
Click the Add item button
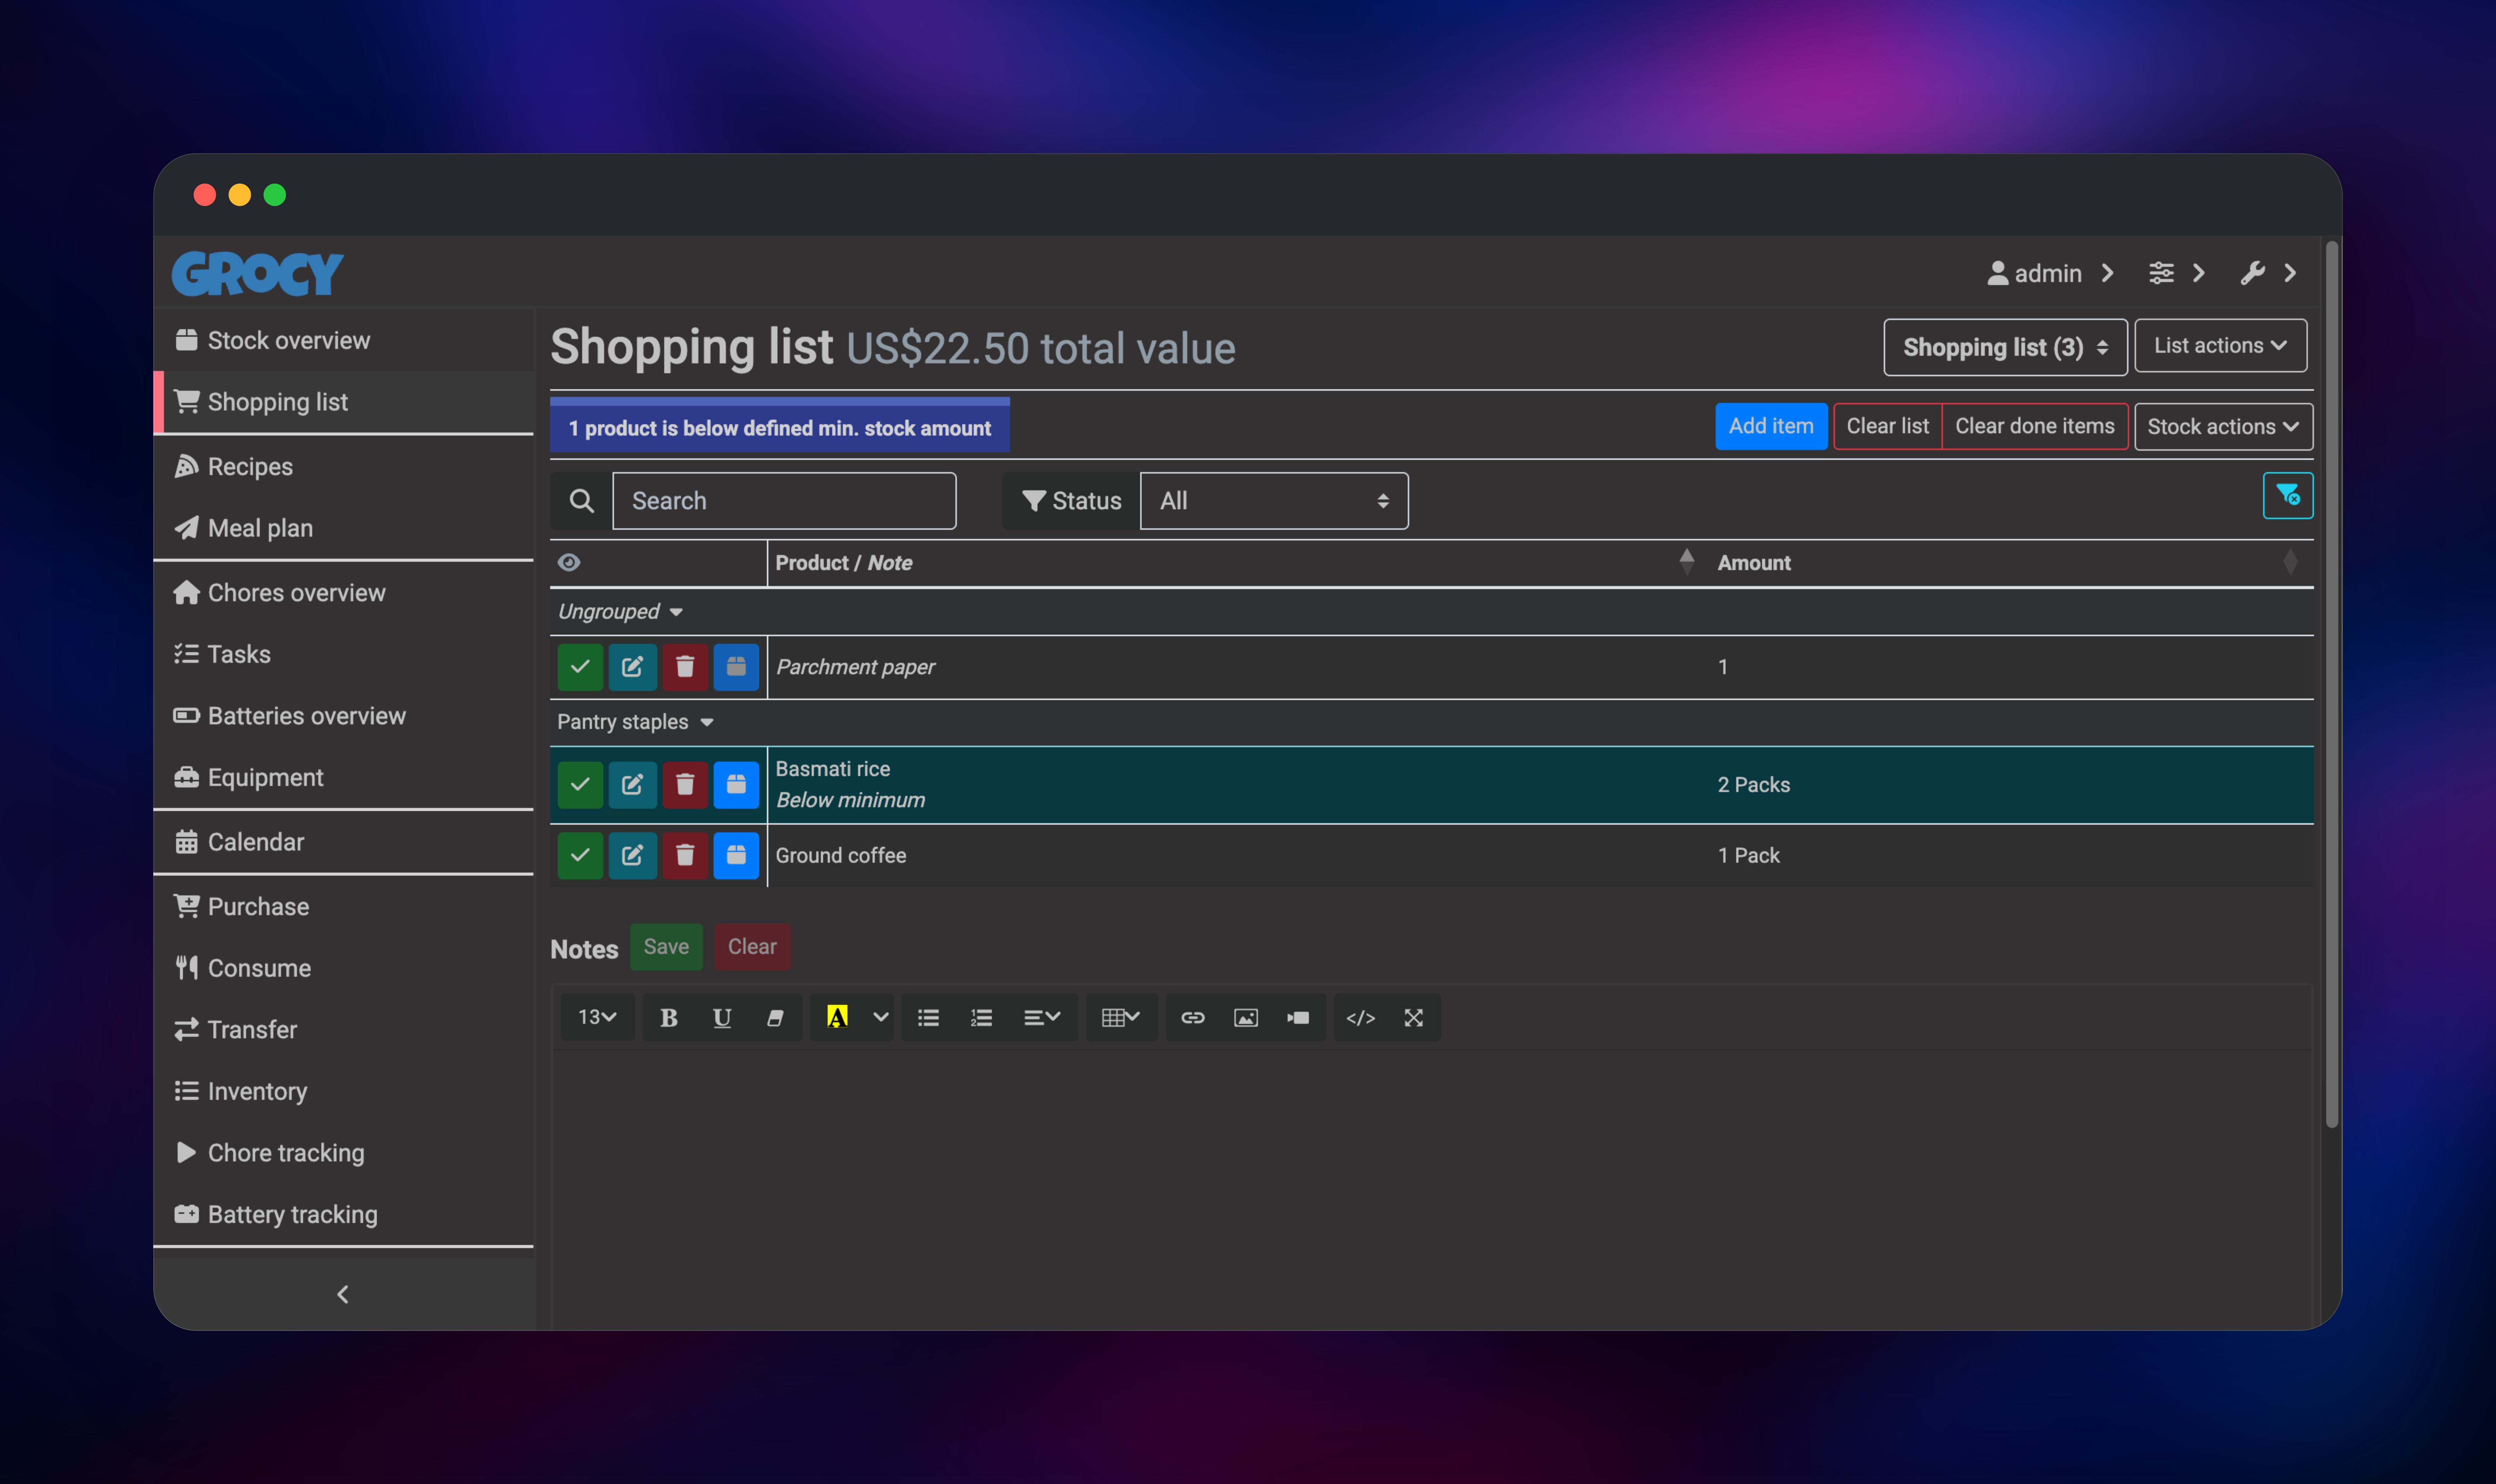pyautogui.click(x=1771, y=427)
